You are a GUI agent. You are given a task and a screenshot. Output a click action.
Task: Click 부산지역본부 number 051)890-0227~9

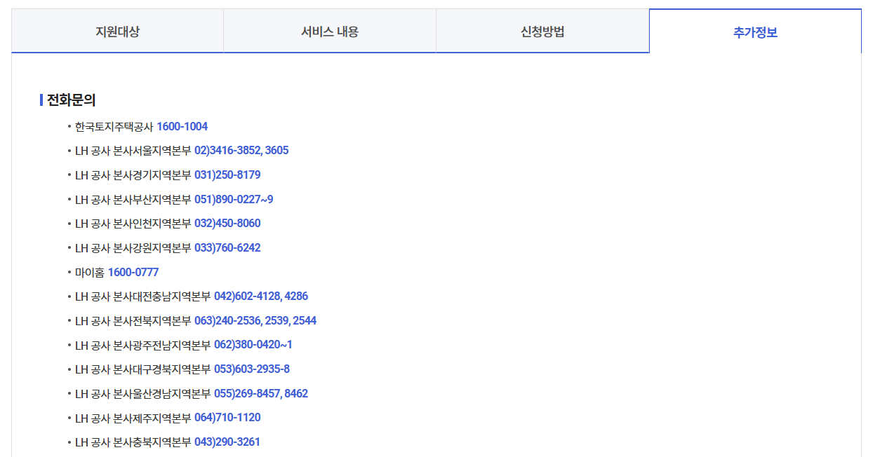click(x=233, y=199)
